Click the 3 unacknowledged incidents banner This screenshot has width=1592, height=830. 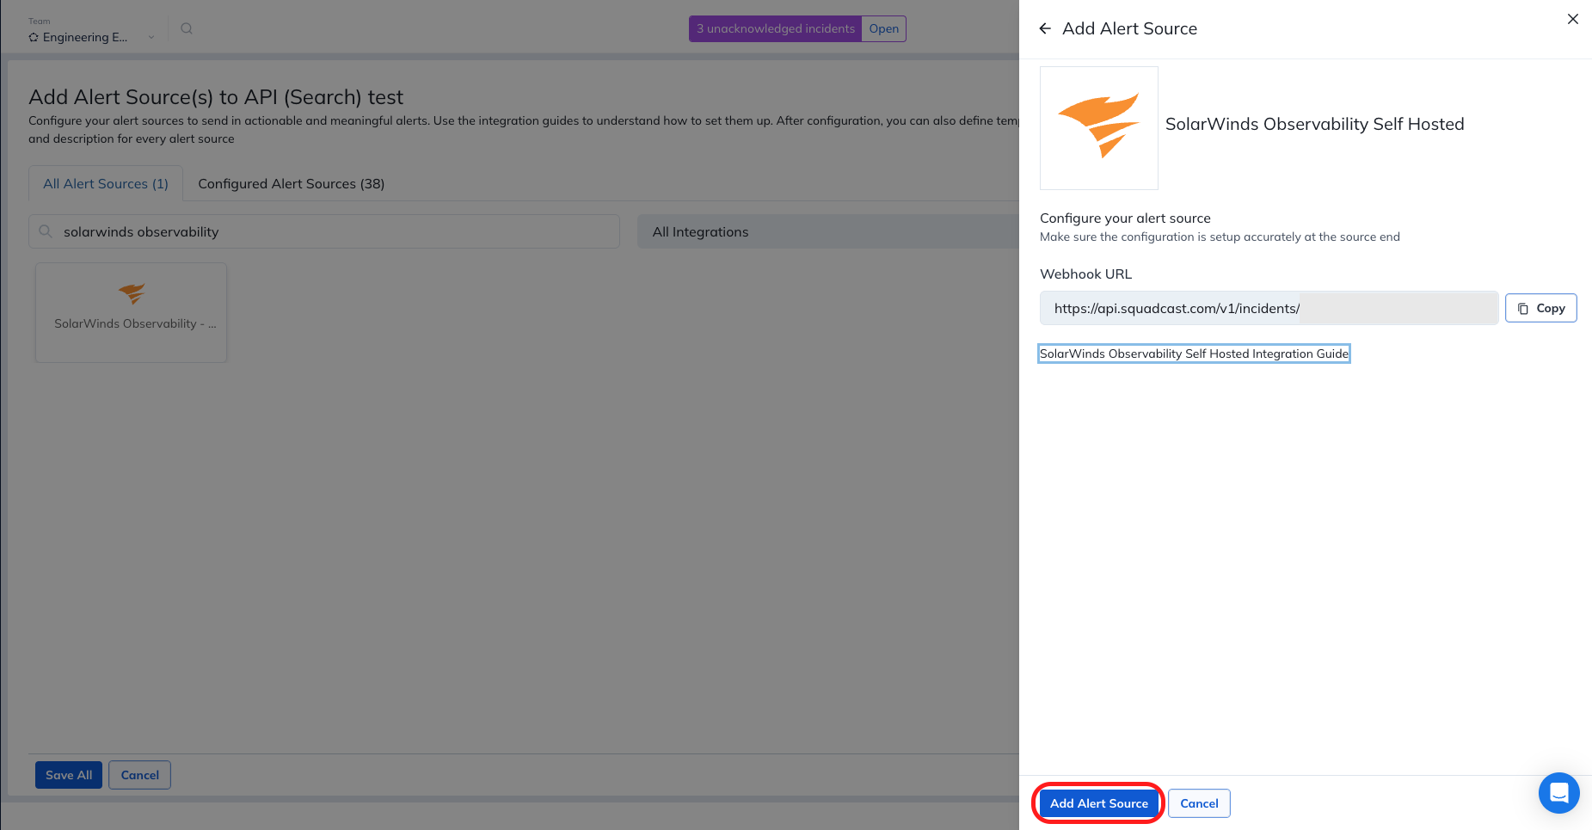(775, 28)
